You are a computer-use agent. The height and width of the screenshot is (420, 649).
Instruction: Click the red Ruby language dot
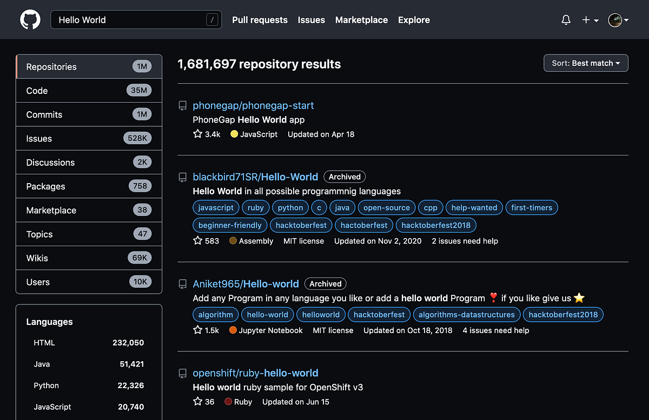tap(228, 402)
